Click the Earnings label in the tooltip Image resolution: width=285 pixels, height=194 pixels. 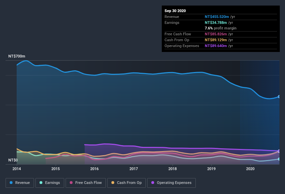click(x=172, y=23)
